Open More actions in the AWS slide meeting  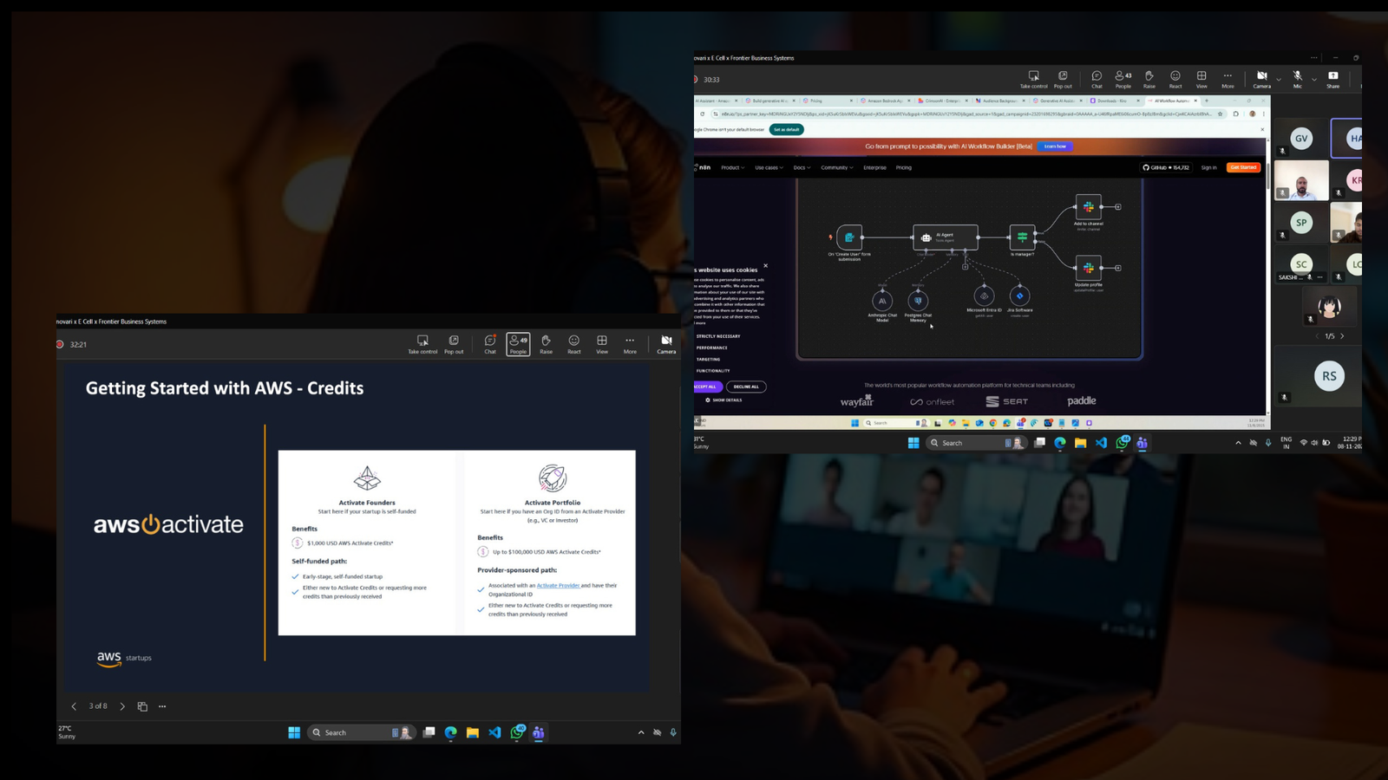click(x=630, y=344)
